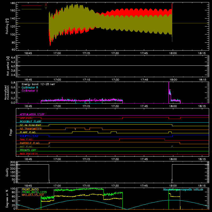The image size is (212, 212).
Task: Click the 'Roll period [s]' axis title
Action: point(8,66)
